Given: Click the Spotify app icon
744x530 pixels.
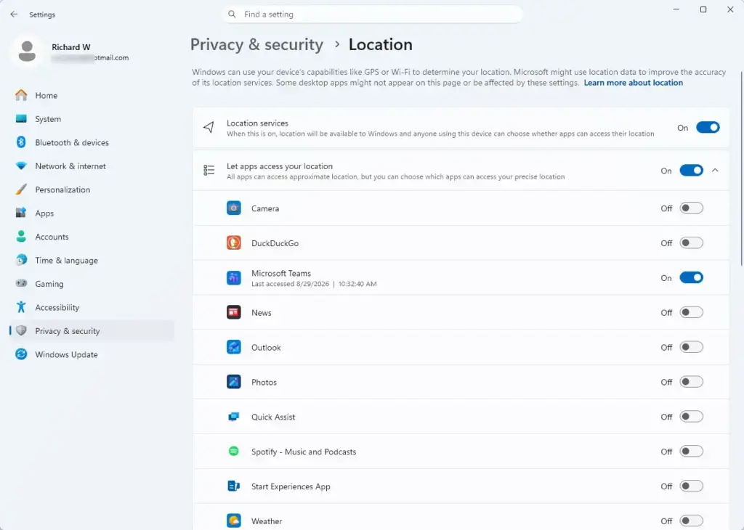Looking at the screenshot, I should pos(233,452).
